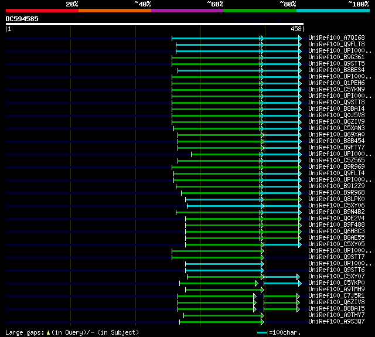Select the DC594585 query name
The image size is (375, 337).
(x=22, y=19)
